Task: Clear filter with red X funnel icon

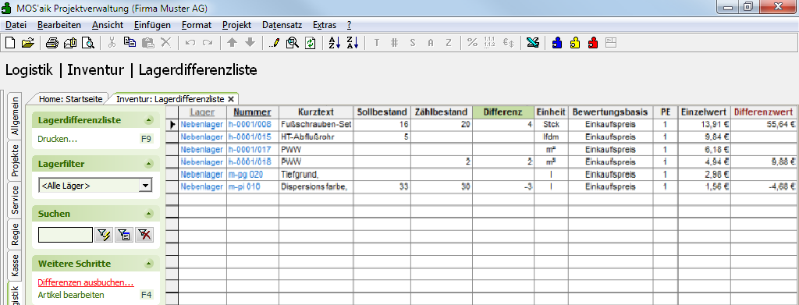Action: (144, 235)
